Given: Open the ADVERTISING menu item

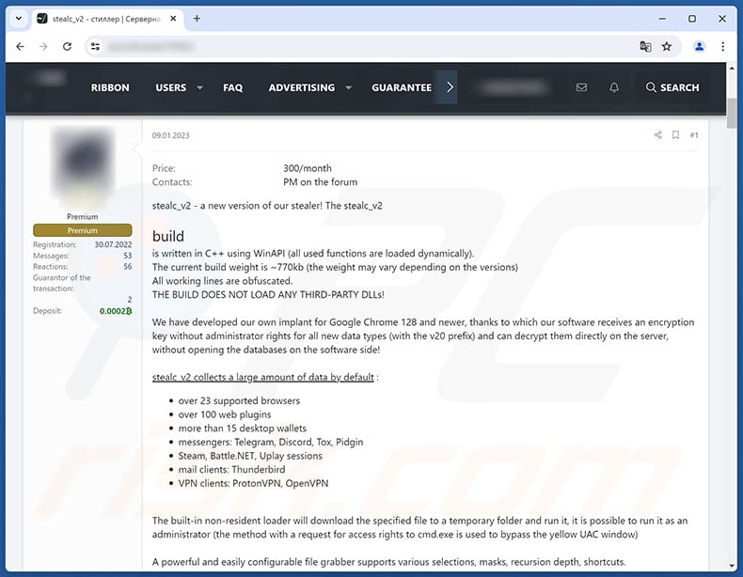Looking at the screenshot, I should [301, 87].
